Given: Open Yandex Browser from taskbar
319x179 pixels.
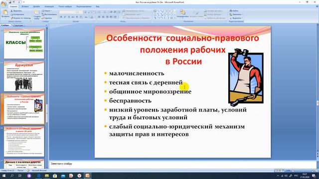Looking at the screenshot, I should [x=79, y=176].
